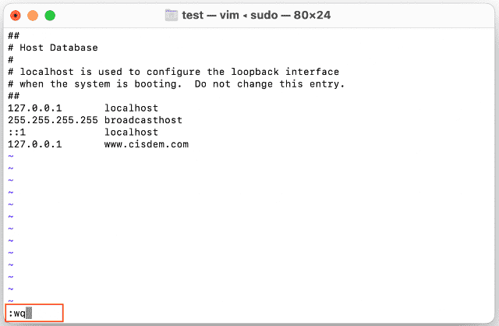Click the block cursor after ":wq"
Viewport: 499px width, 326px height.
click(x=29, y=314)
